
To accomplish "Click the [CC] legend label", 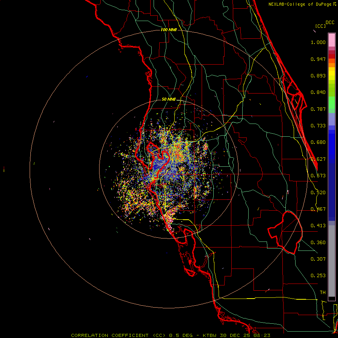I will tap(320, 26).
